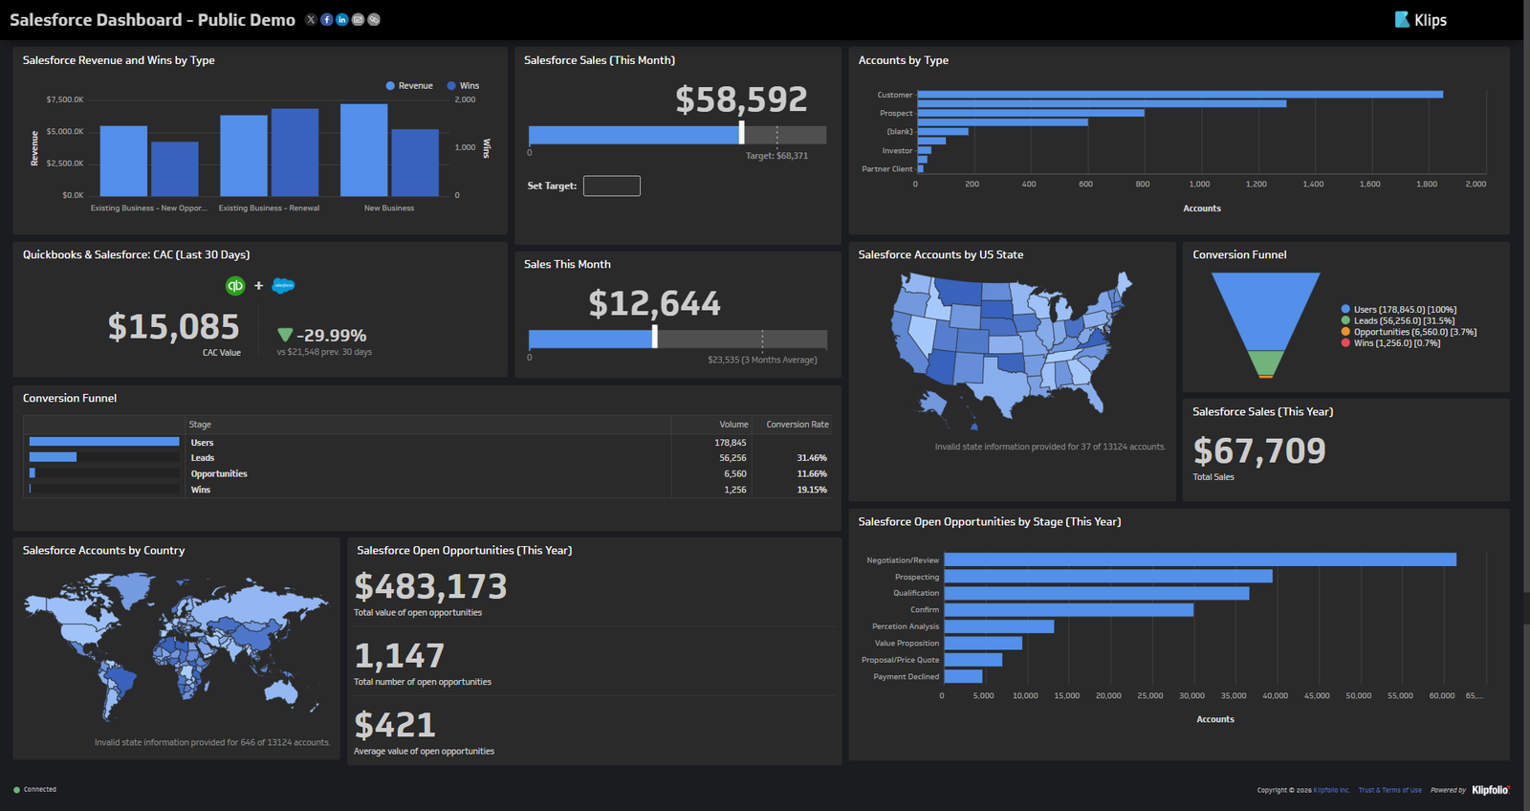Select the Leads row in funnel table
This screenshot has height=811, width=1530.
[x=427, y=458]
